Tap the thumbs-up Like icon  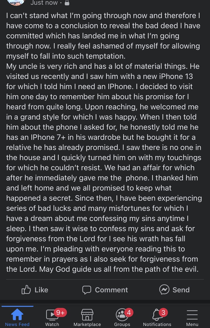[26, 290]
